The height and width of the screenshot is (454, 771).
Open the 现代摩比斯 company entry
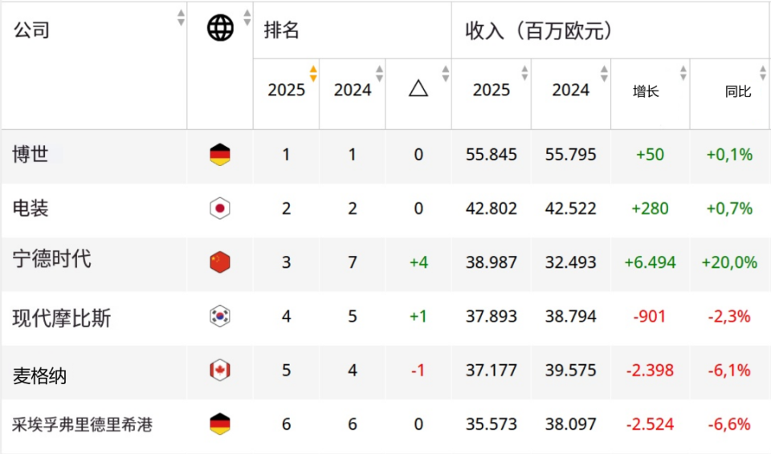pos(62,318)
